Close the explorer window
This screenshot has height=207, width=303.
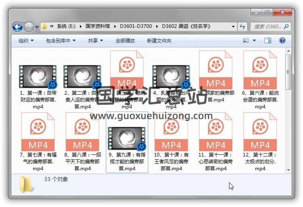point(282,13)
